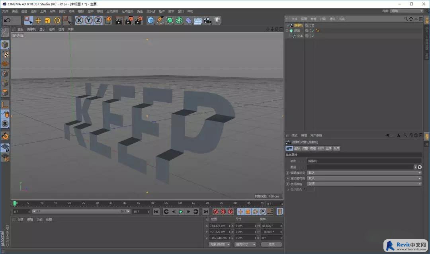Expand the 挤压 object tree node
Viewport: 430px width, 254px height.
[x=287, y=31]
